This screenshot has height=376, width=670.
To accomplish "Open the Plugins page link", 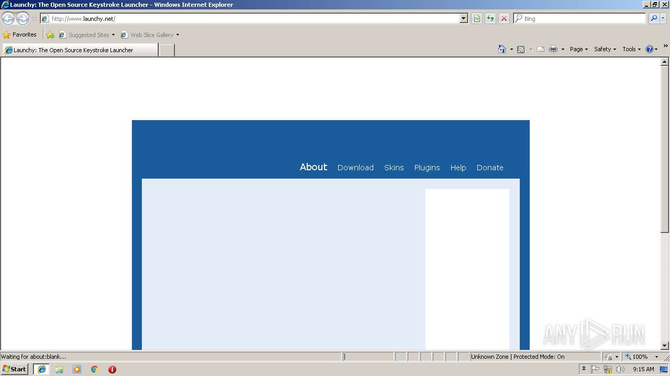I will click(x=427, y=168).
